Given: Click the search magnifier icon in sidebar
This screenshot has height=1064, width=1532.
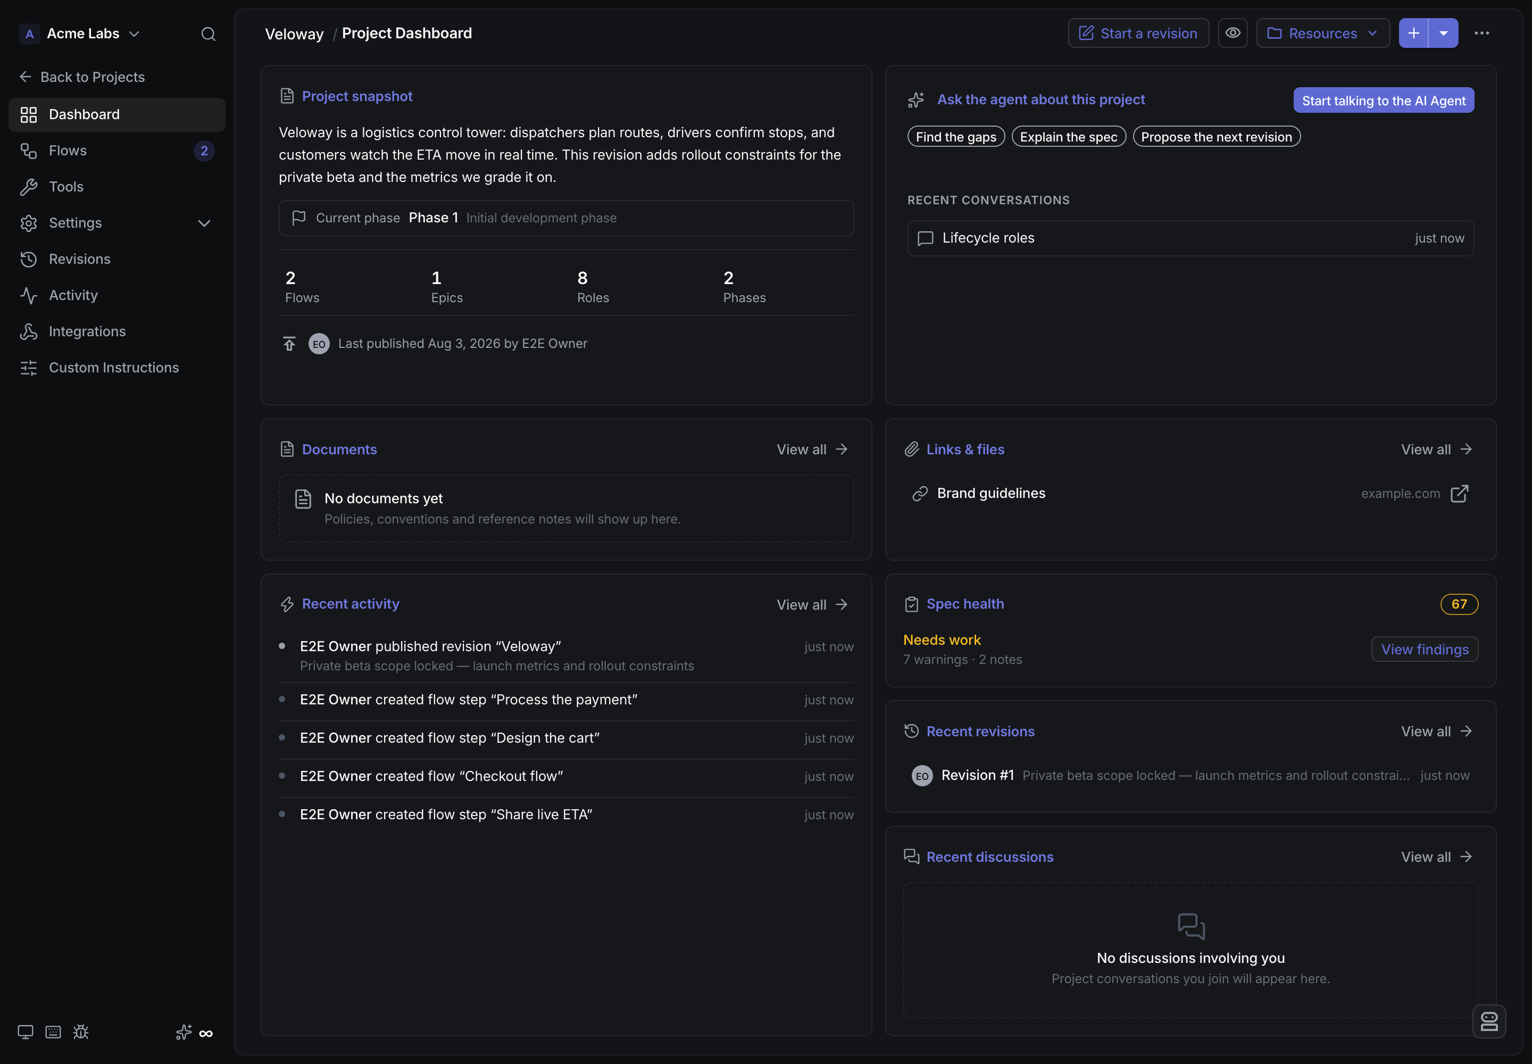Looking at the screenshot, I should (x=208, y=34).
